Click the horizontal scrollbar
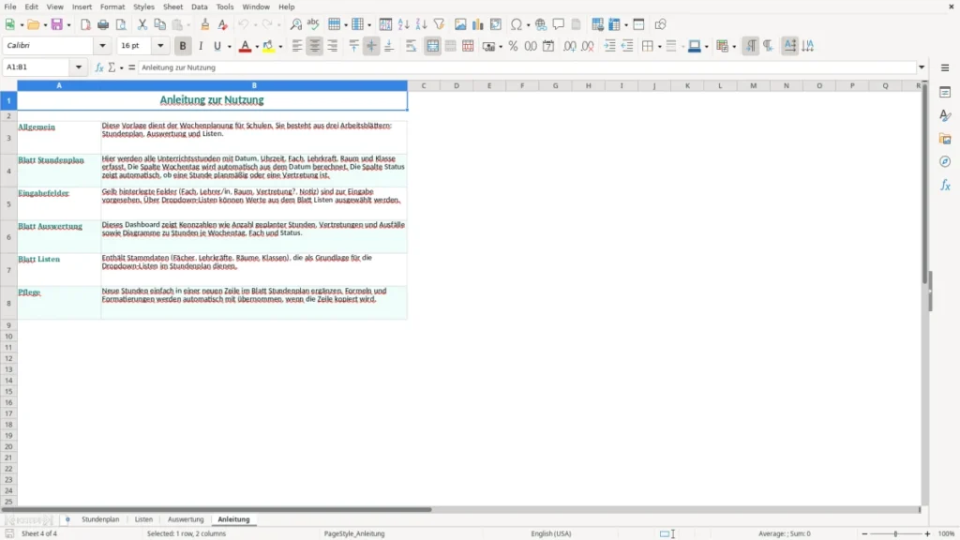Screen dimensions: 960x540 (x=217, y=509)
